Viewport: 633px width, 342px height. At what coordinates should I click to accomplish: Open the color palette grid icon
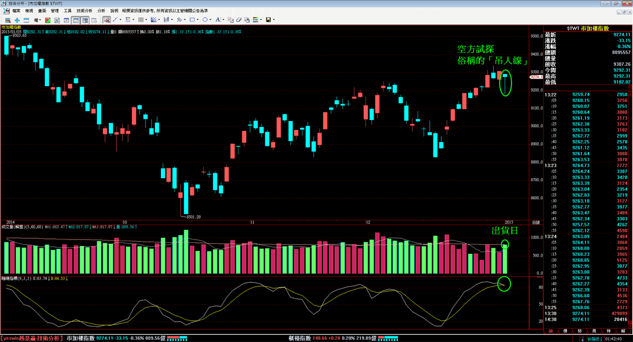pyautogui.click(x=256, y=20)
